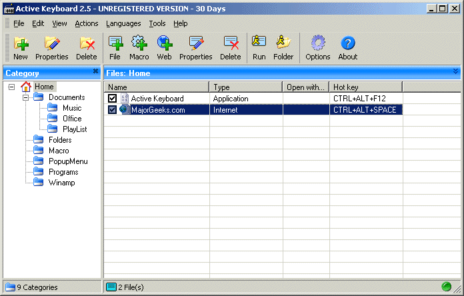Select the Macro category folder icon
Screen dimensions: 464x296
pos(39,150)
